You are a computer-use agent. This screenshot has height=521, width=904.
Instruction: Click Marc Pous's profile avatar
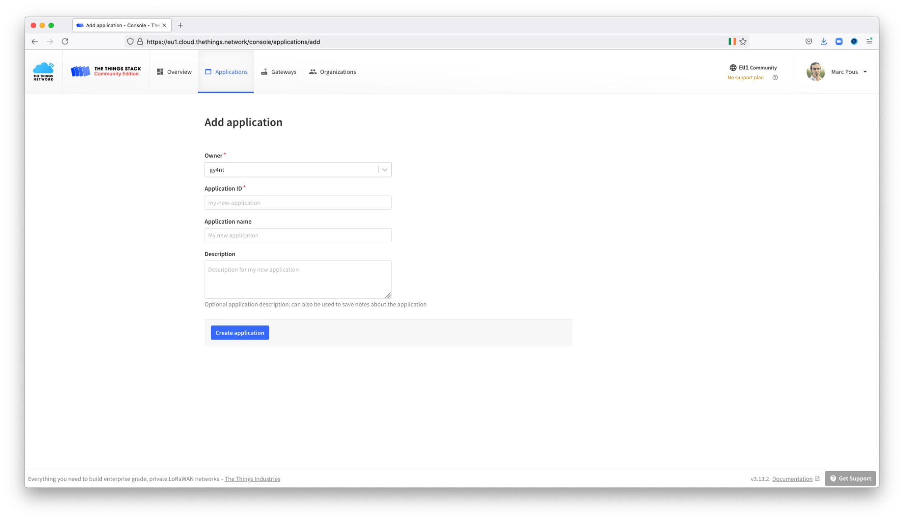[815, 72]
